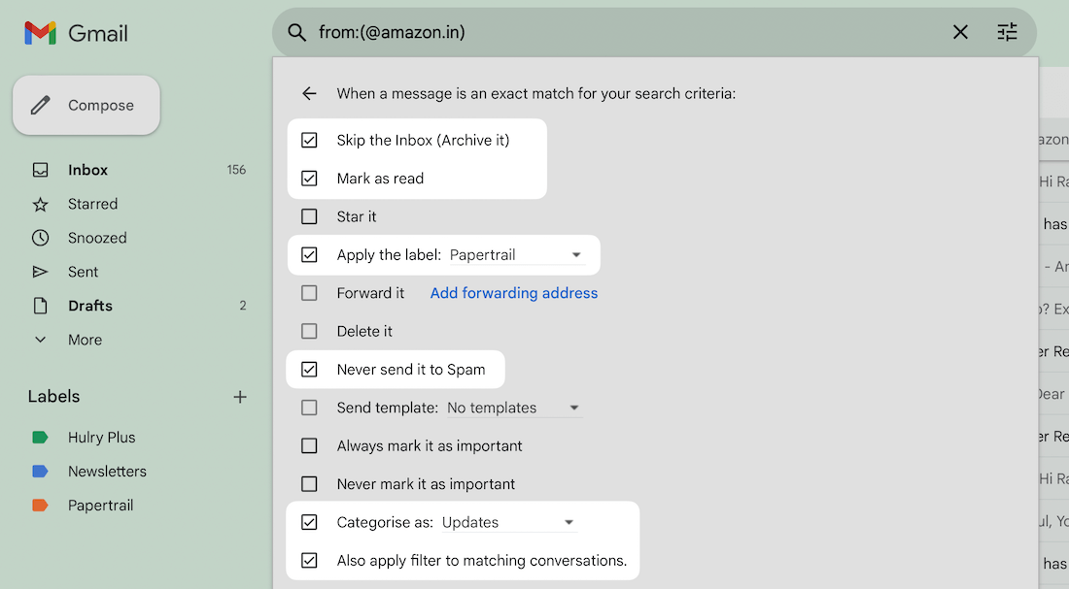This screenshot has height=589, width=1069.
Task: Open the Starred folder
Action: pos(92,204)
